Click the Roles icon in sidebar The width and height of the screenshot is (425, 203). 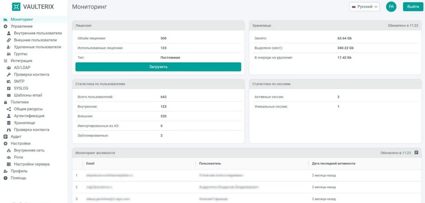point(9,157)
